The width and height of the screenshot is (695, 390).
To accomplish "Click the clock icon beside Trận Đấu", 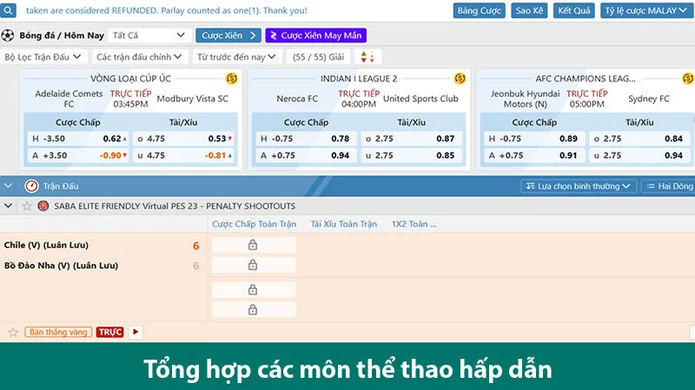I will tap(31, 185).
